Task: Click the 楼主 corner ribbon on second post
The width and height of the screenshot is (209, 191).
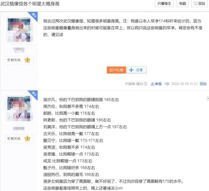Action: point(33,94)
